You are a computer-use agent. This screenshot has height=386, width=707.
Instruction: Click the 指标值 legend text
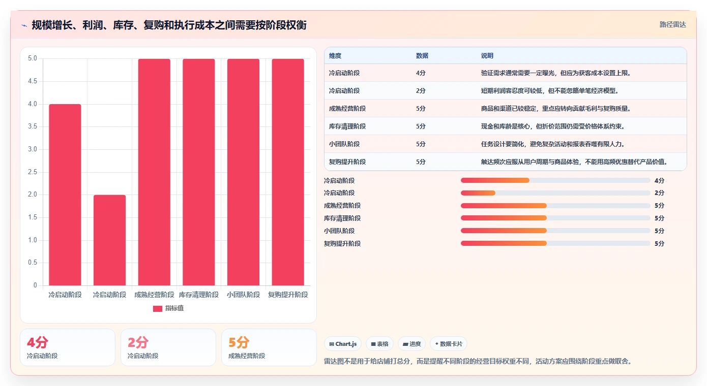tap(174, 308)
